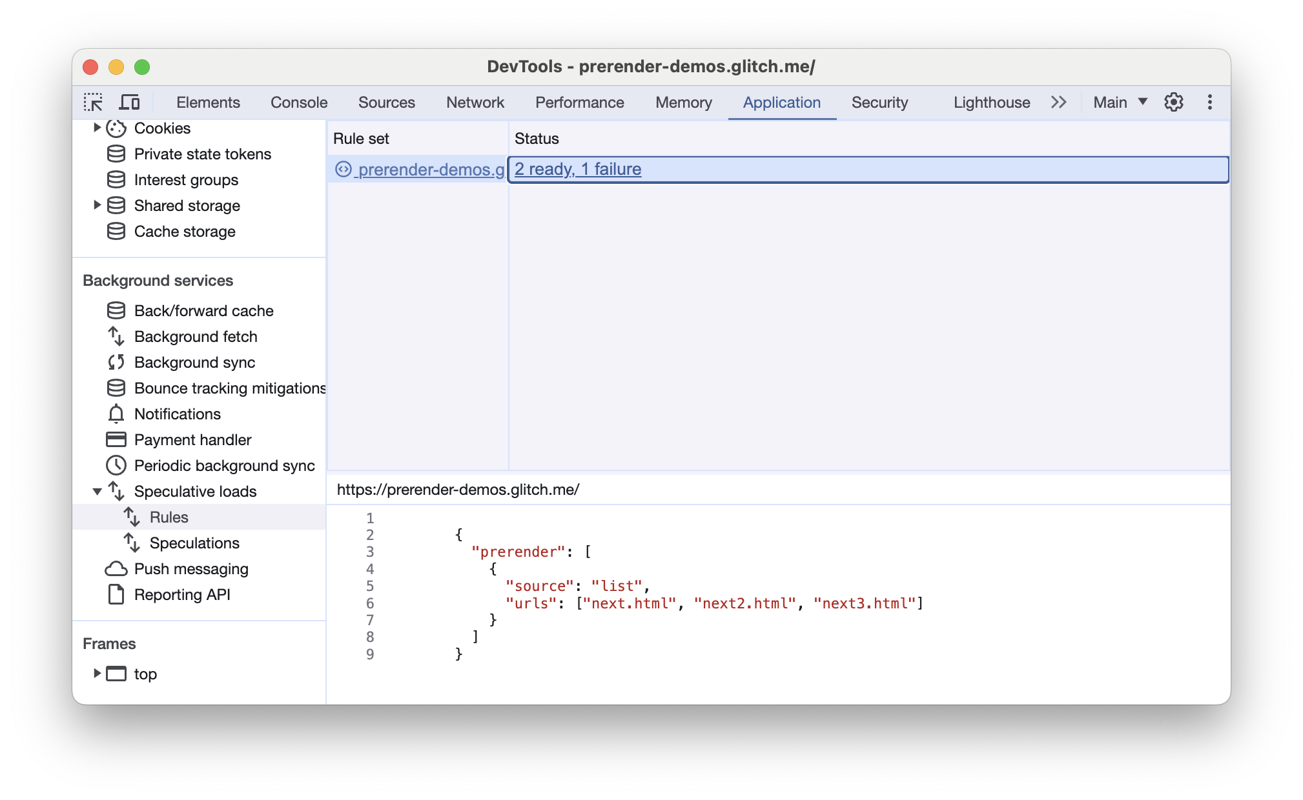The image size is (1303, 800).
Task: Open the '2 ready, 1 failure' status link
Action: point(579,168)
